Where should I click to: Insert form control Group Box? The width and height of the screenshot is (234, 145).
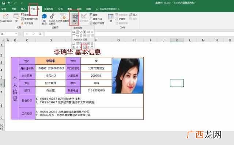[x=73, y=36]
